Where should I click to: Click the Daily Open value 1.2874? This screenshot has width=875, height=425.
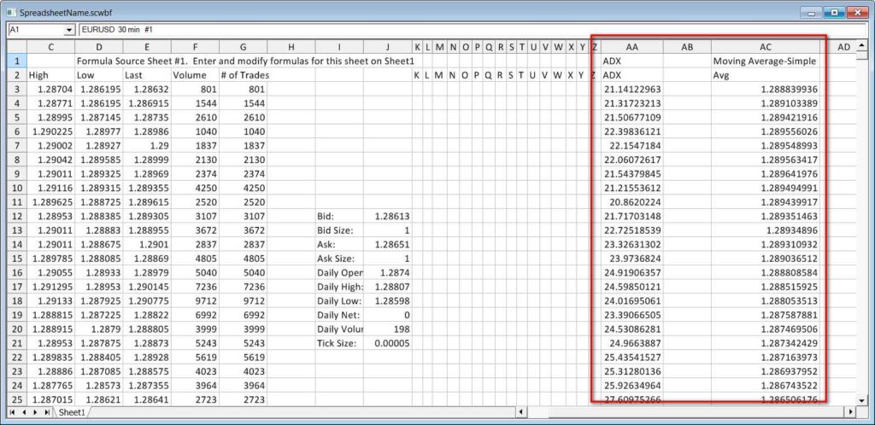coord(387,272)
